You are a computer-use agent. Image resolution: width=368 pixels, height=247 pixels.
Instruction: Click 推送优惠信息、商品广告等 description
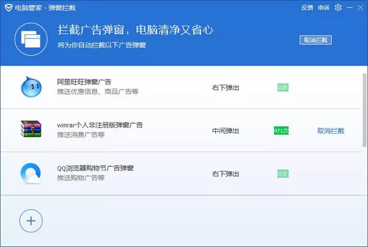(98, 91)
